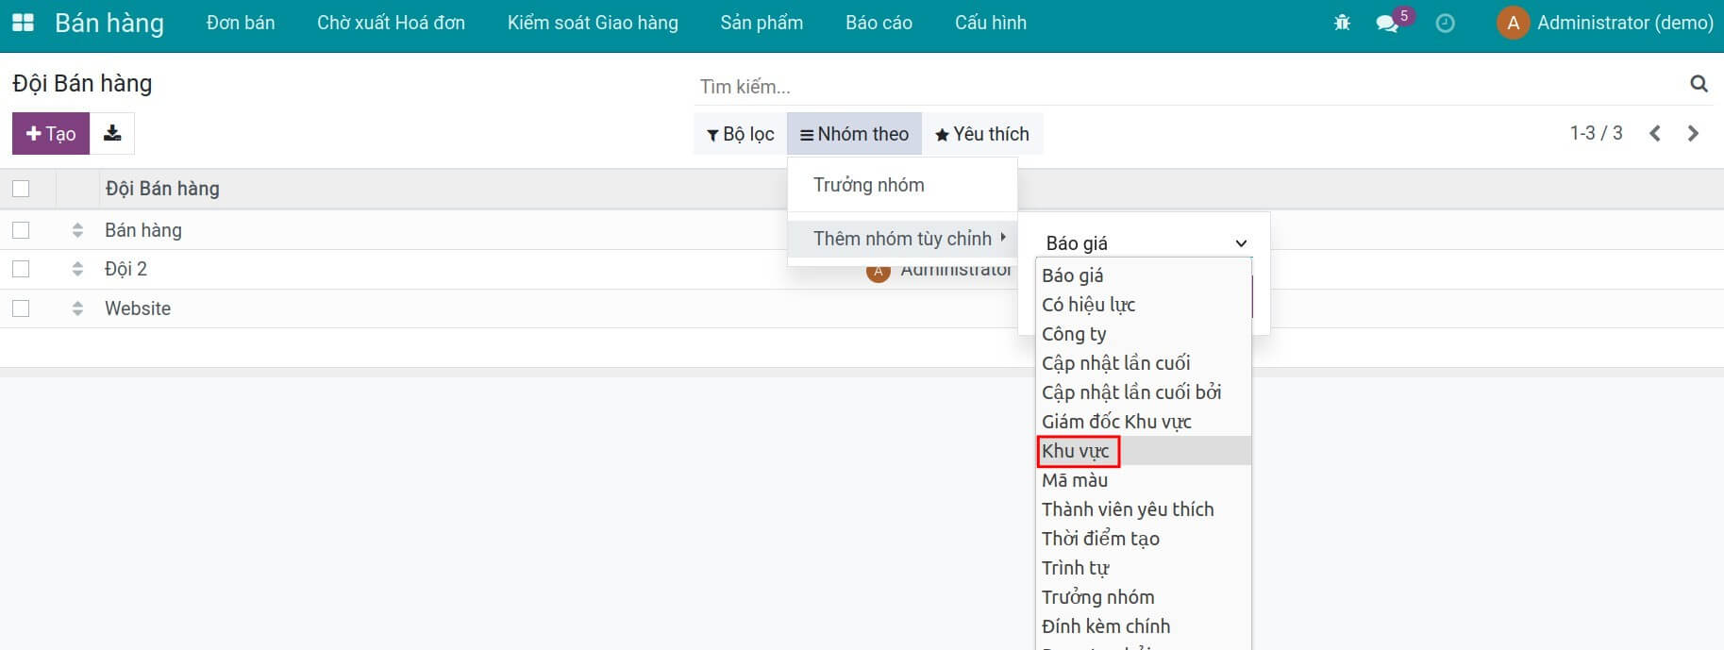Tick the checkbox for Website row

point(21,308)
